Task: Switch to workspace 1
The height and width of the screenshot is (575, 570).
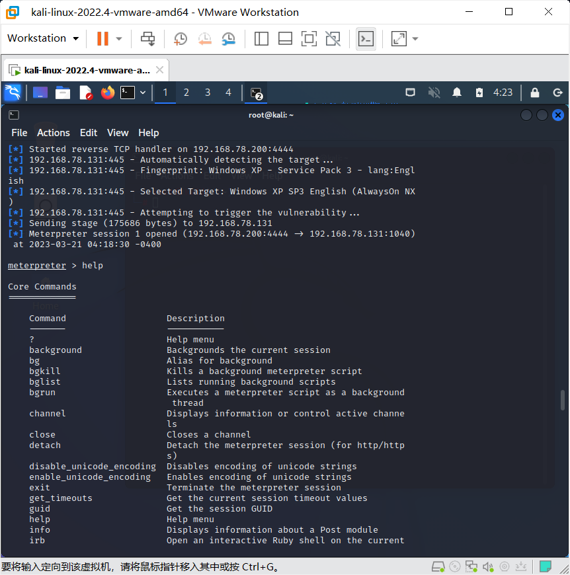Action: point(165,93)
